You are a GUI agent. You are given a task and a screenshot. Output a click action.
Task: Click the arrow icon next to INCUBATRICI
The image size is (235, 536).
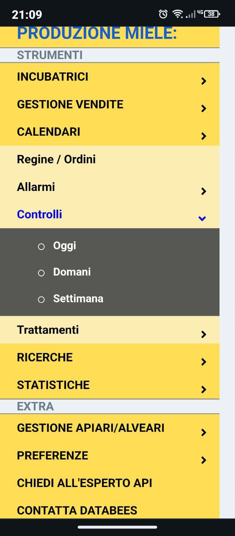point(204,81)
